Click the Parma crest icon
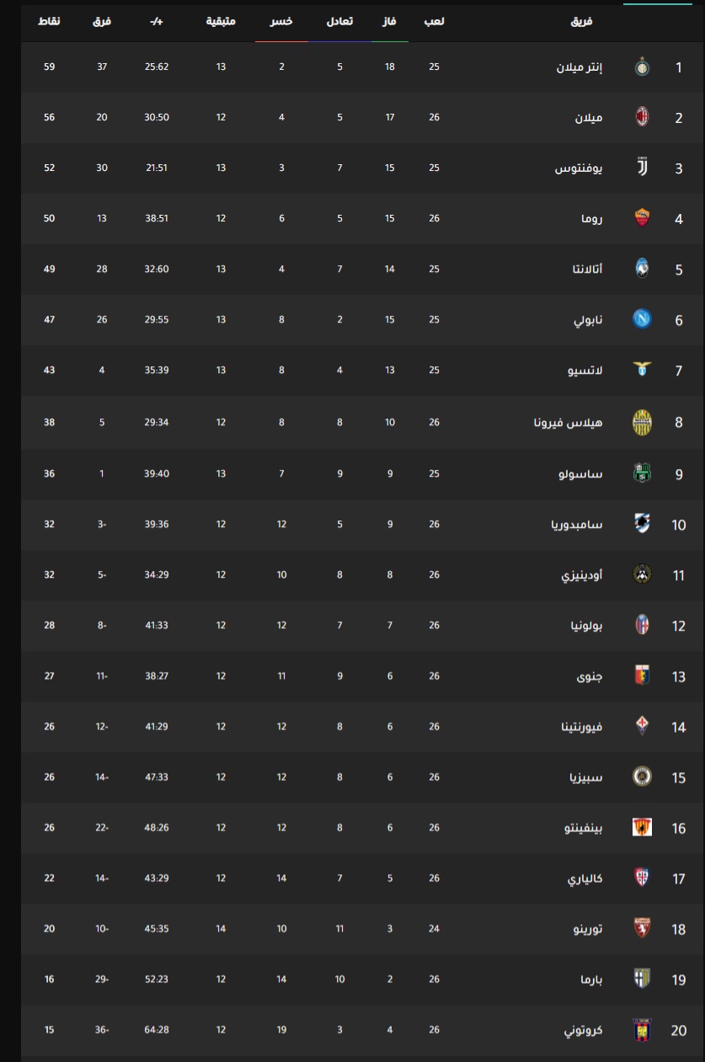The height and width of the screenshot is (1062, 705). coord(642,979)
